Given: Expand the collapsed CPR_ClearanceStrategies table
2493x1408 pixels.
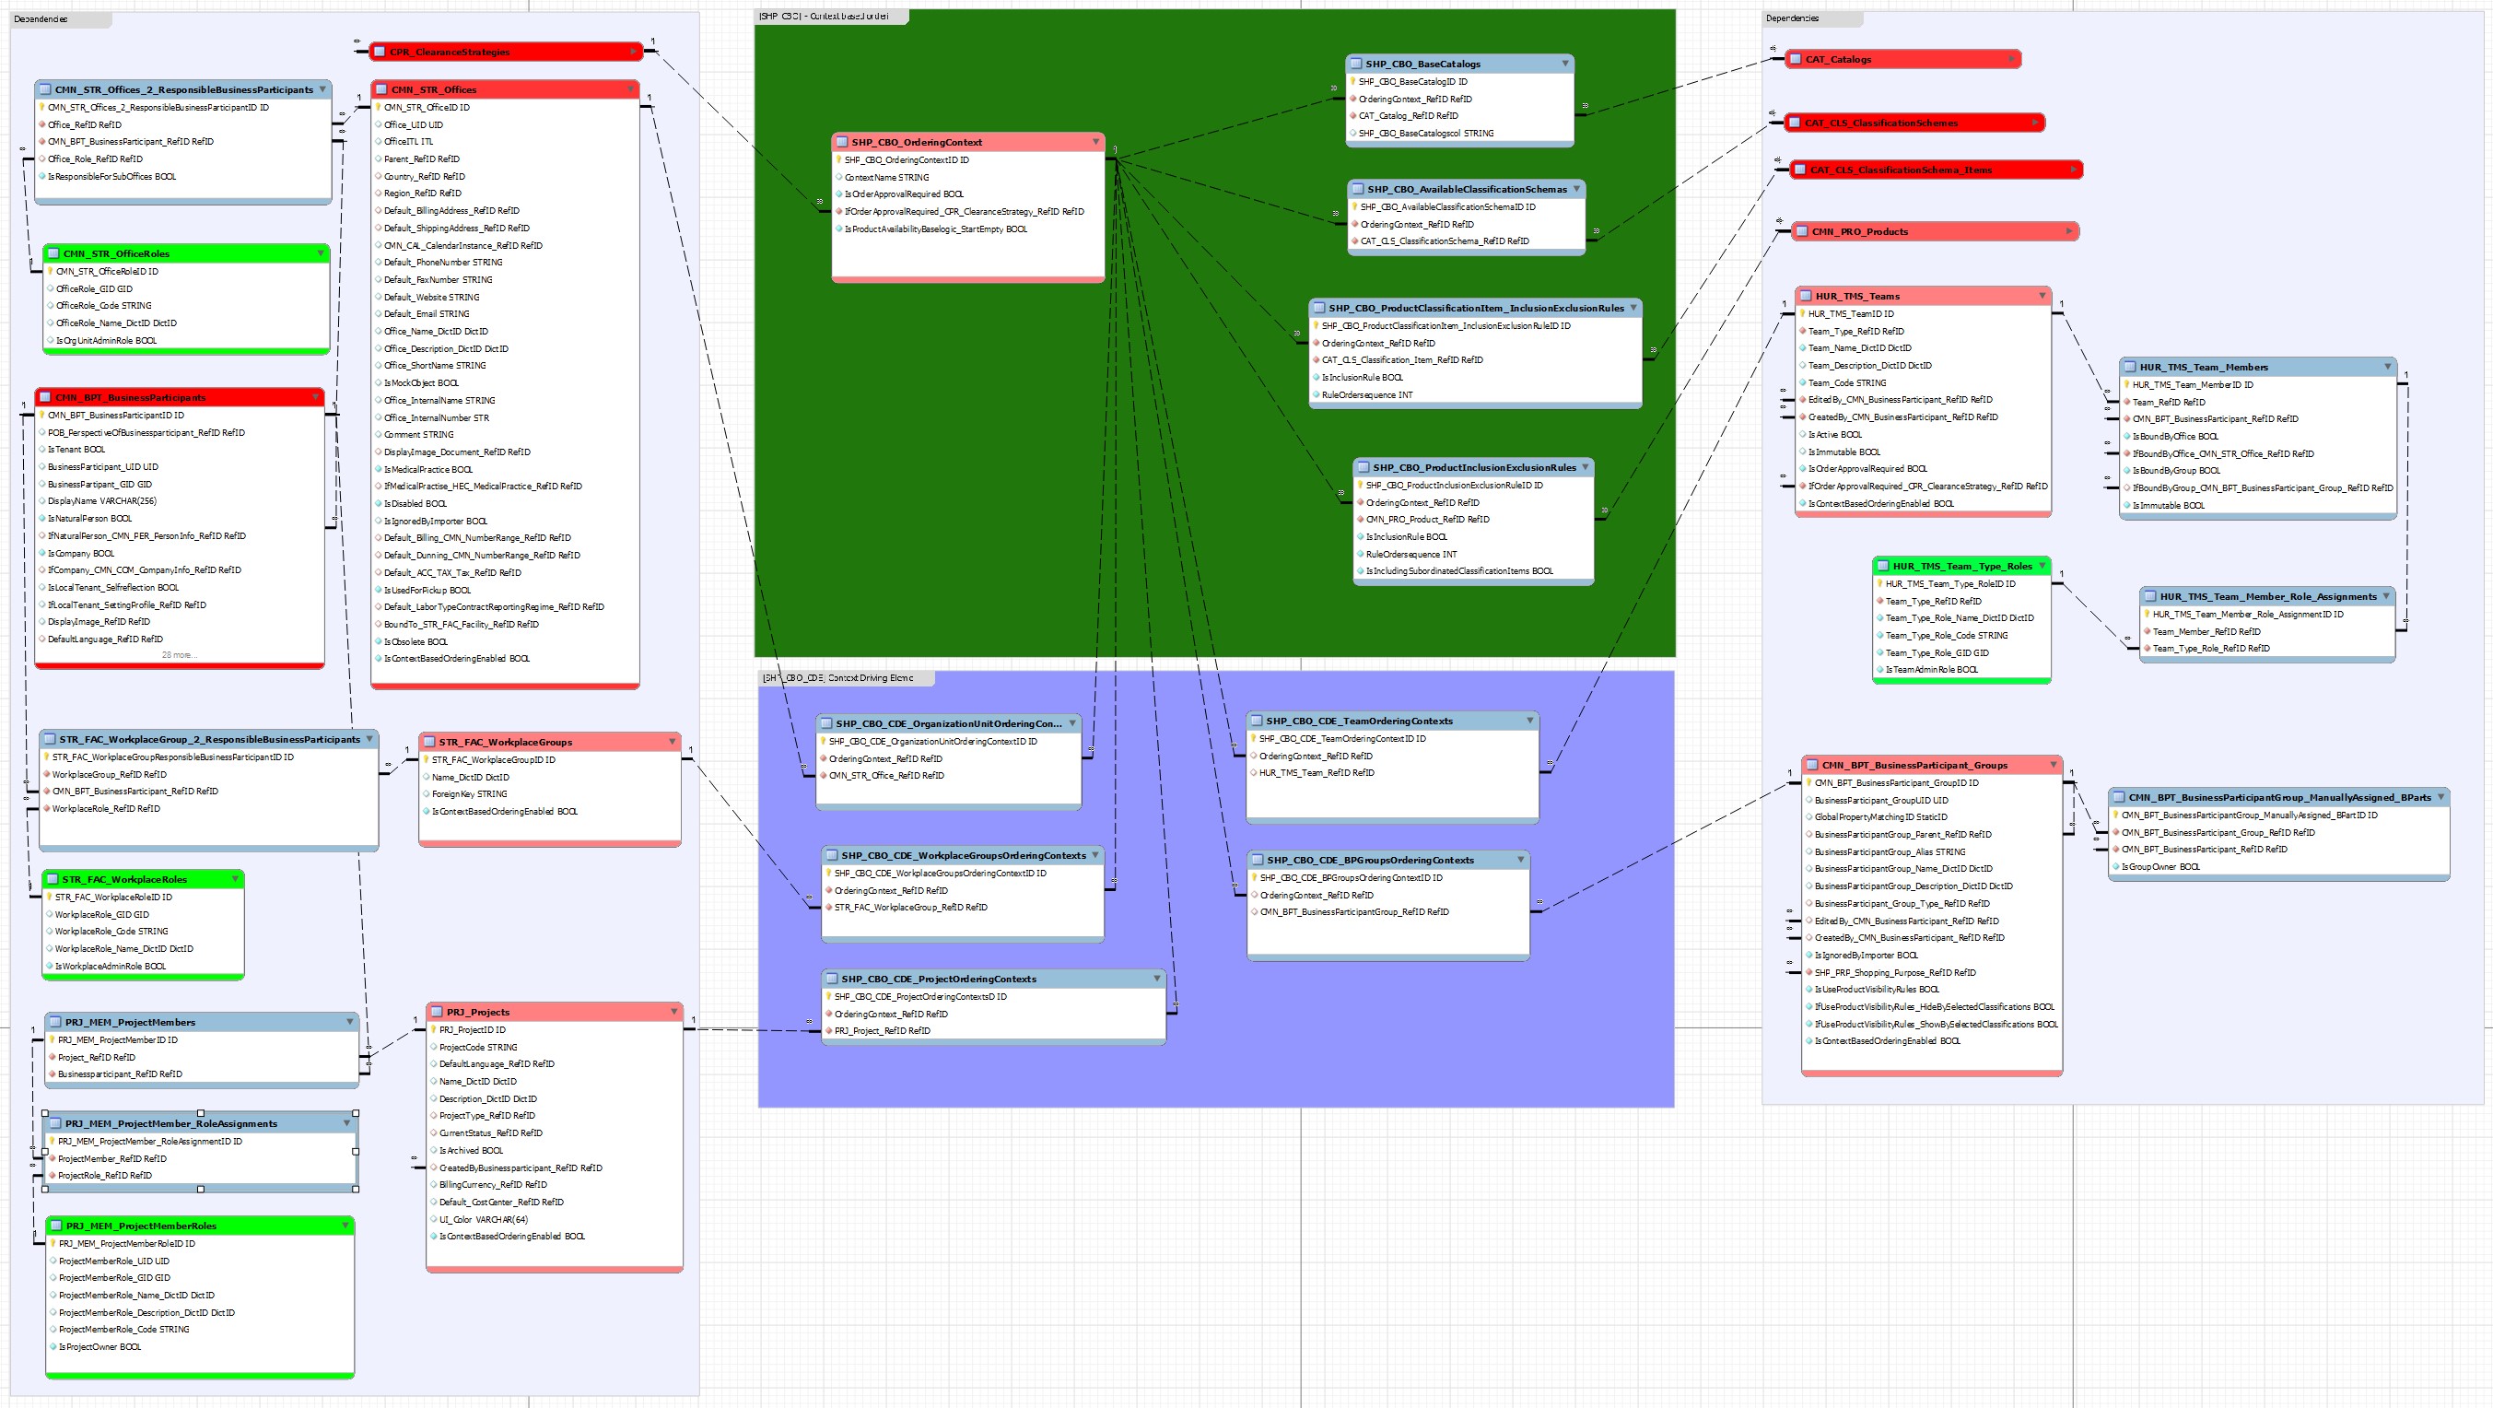Looking at the screenshot, I should point(634,52).
